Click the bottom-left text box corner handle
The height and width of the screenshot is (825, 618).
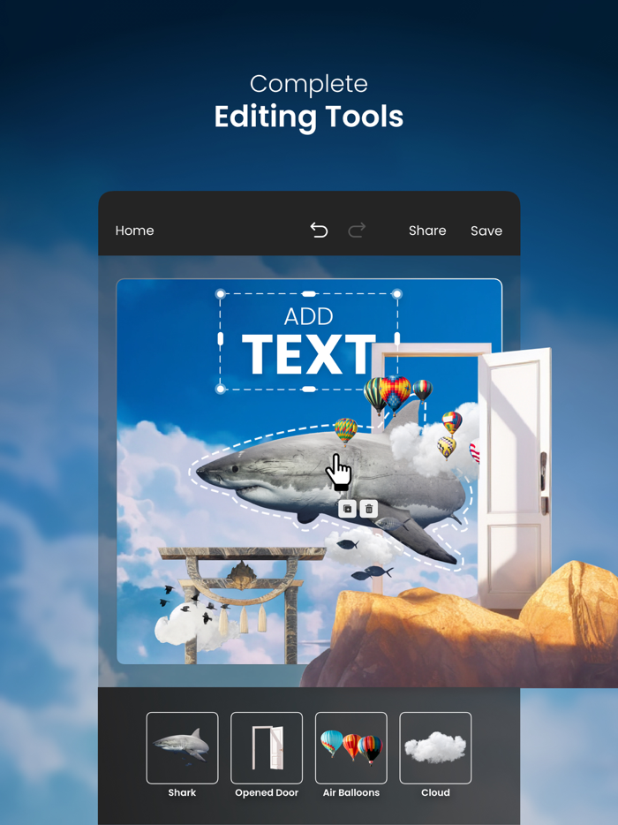(221, 389)
